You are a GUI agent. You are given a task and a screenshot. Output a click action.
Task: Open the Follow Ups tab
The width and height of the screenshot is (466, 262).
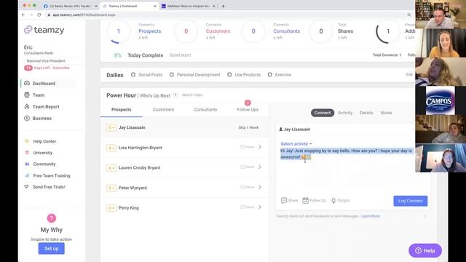pos(248,110)
